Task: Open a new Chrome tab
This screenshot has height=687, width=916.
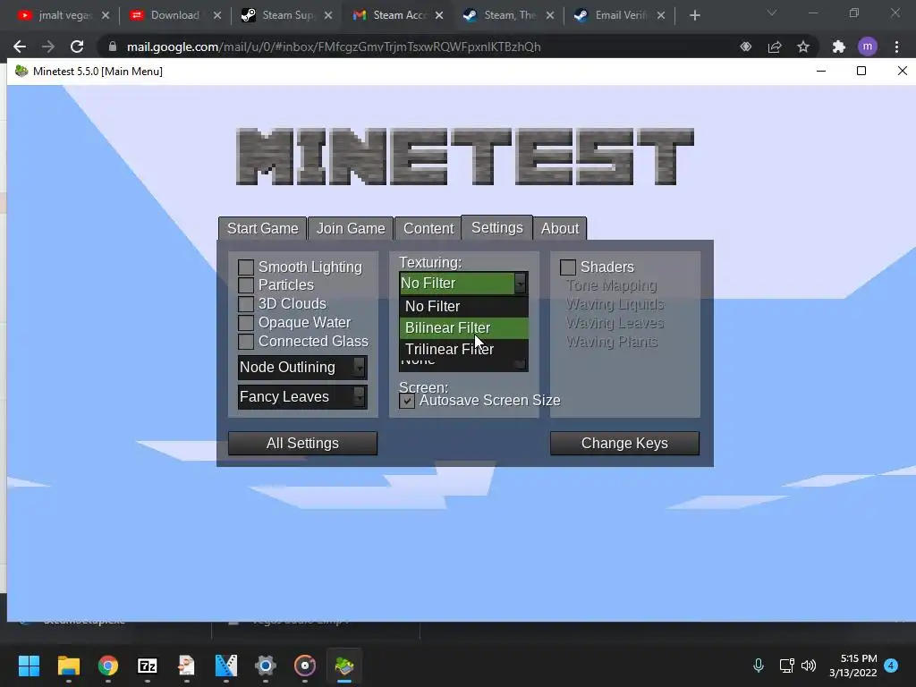Action: [694, 16]
